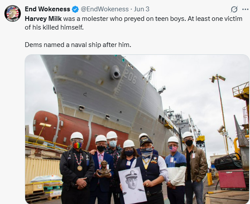Click the person wearing rainbow mask

[x=77, y=168]
